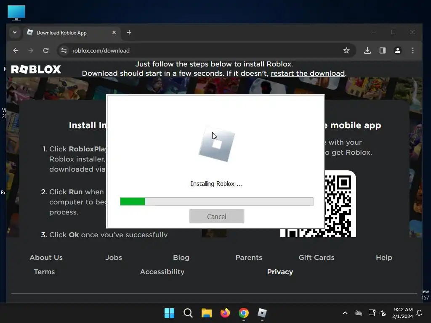
Task: Select the This PC desktop icon
Action: [16, 13]
